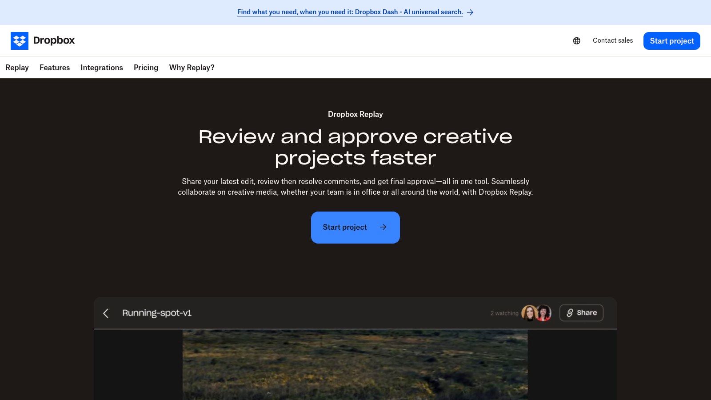Click the Start project button in the header

coord(671,40)
